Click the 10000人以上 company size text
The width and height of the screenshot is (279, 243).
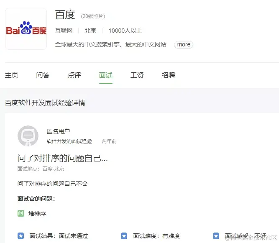pos(125,31)
